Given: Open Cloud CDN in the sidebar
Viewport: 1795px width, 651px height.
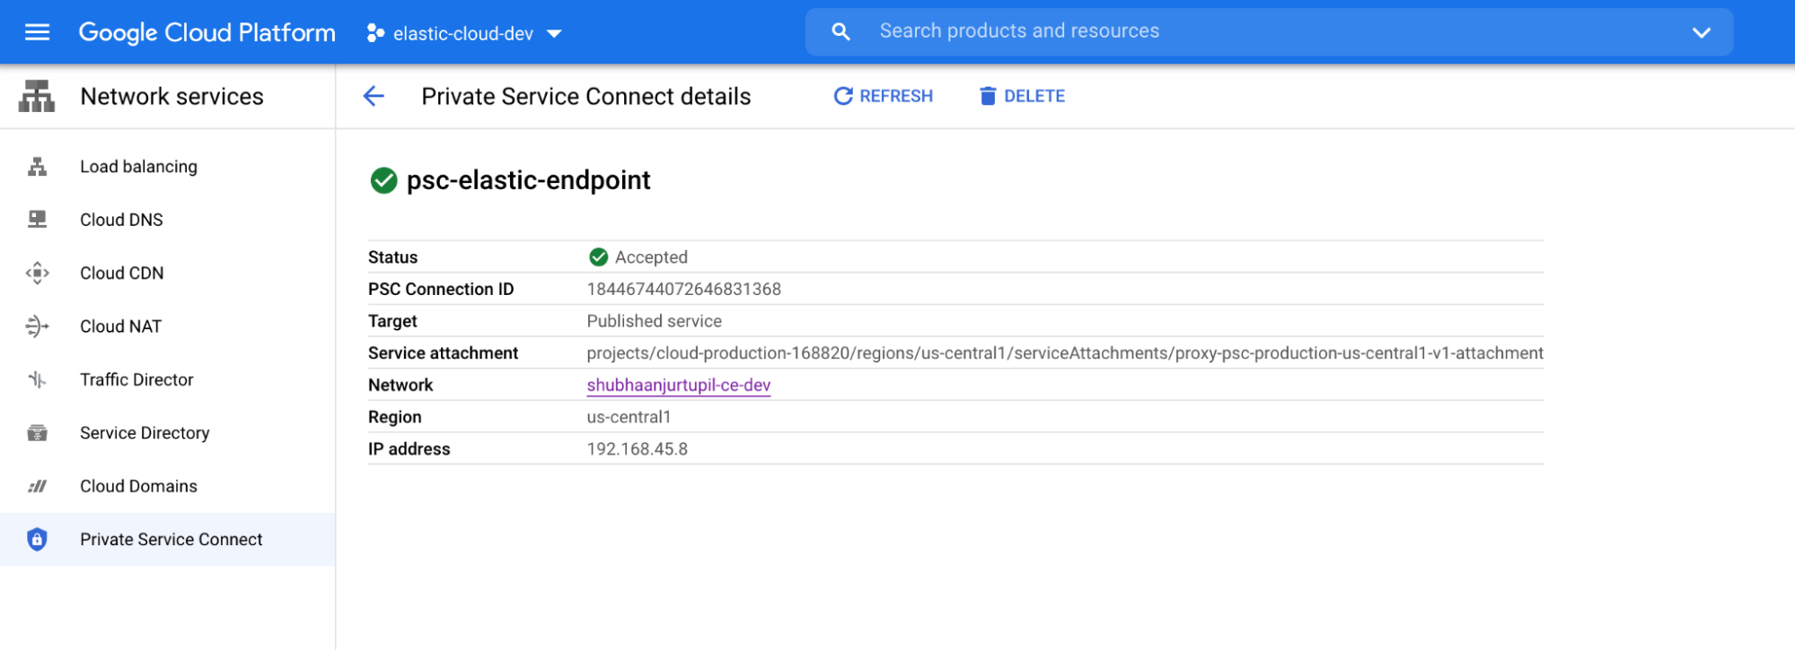Looking at the screenshot, I should pyautogui.click(x=167, y=273).
